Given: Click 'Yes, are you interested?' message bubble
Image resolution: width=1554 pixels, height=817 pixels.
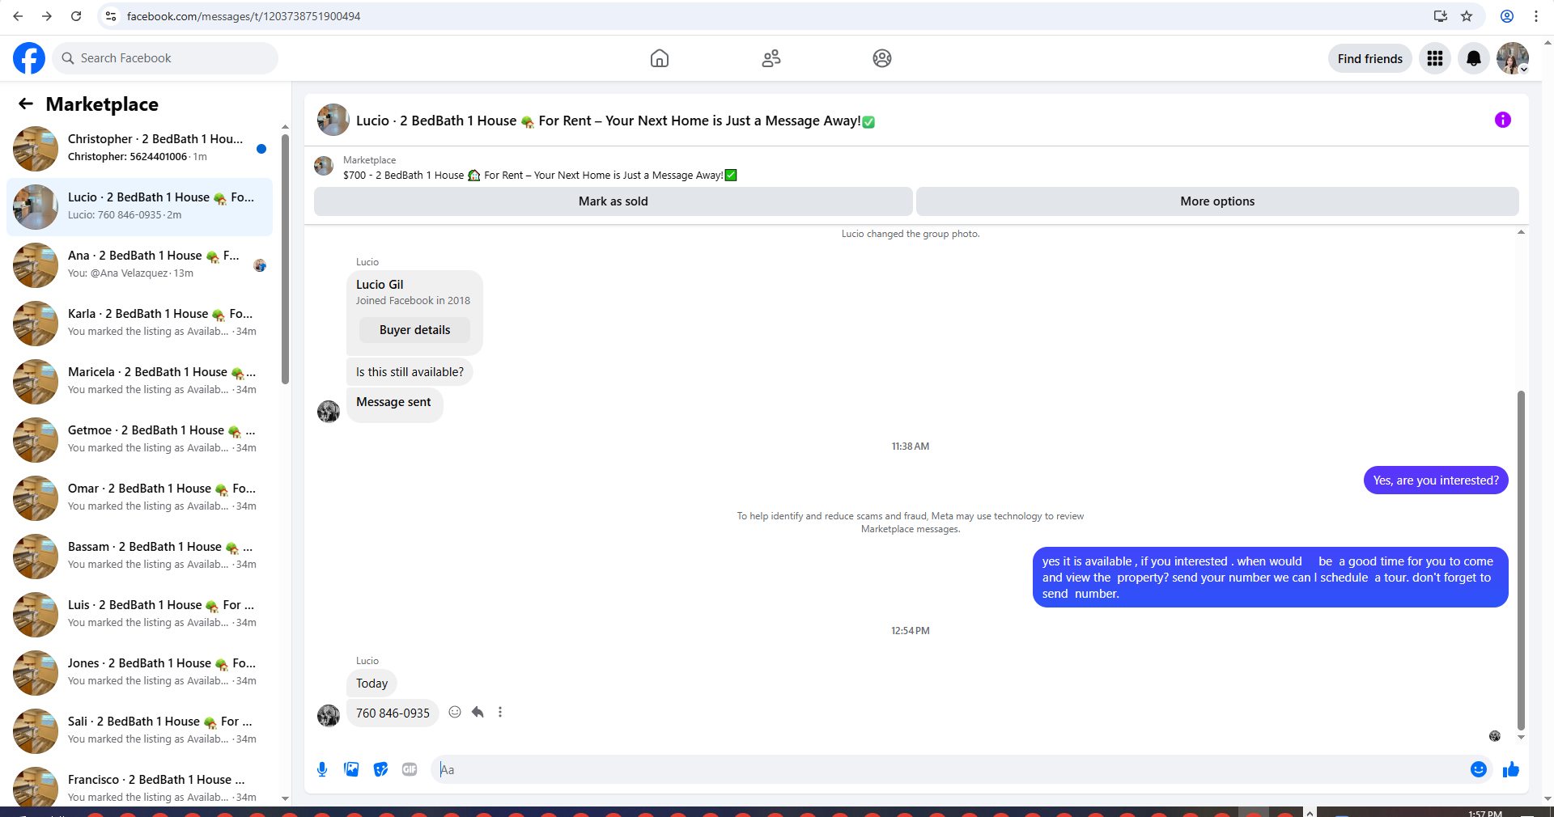Looking at the screenshot, I should (1436, 480).
